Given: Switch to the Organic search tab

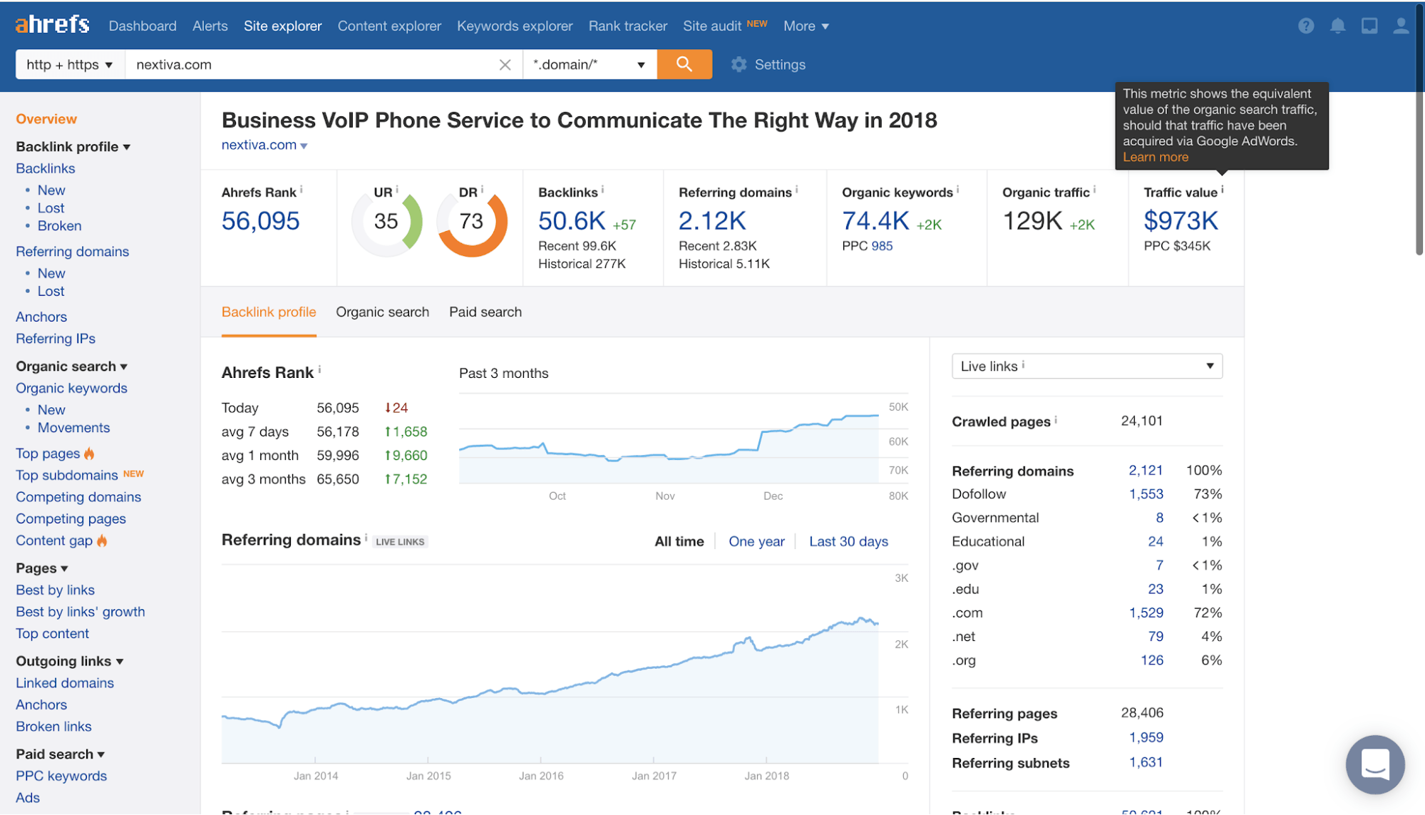Looking at the screenshot, I should [382, 312].
